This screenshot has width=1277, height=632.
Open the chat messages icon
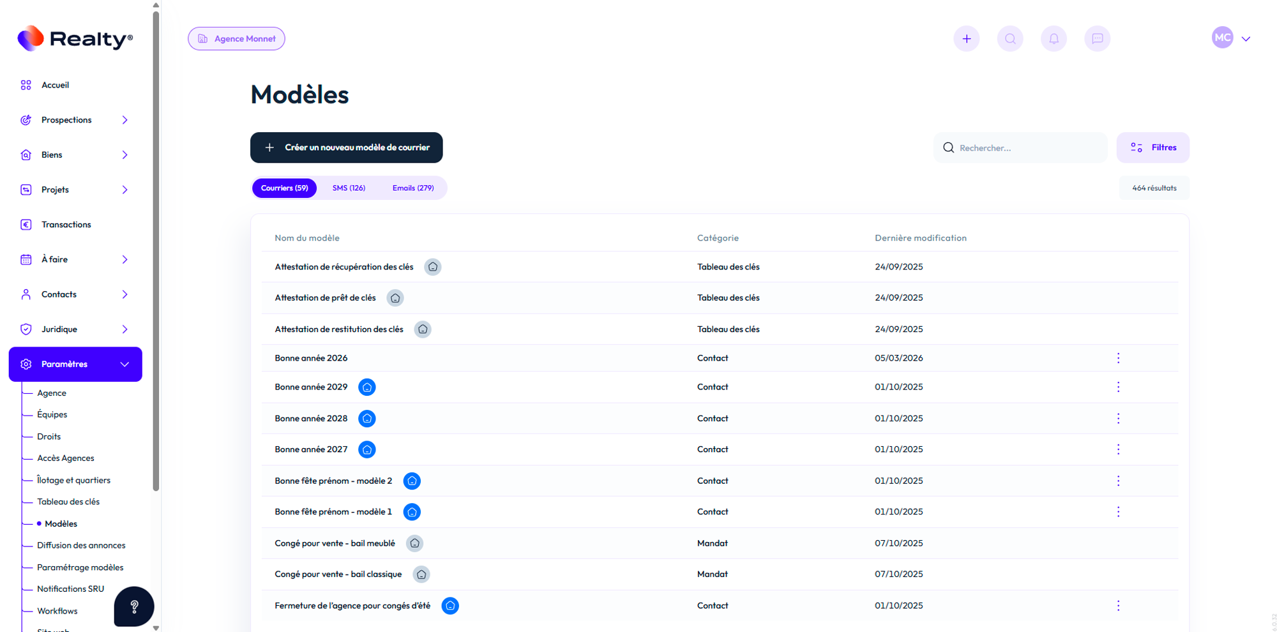[x=1097, y=39]
